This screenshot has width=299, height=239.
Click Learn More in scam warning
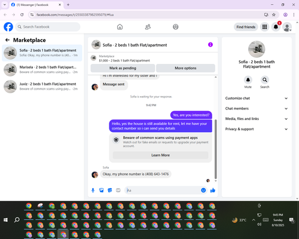(160, 155)
